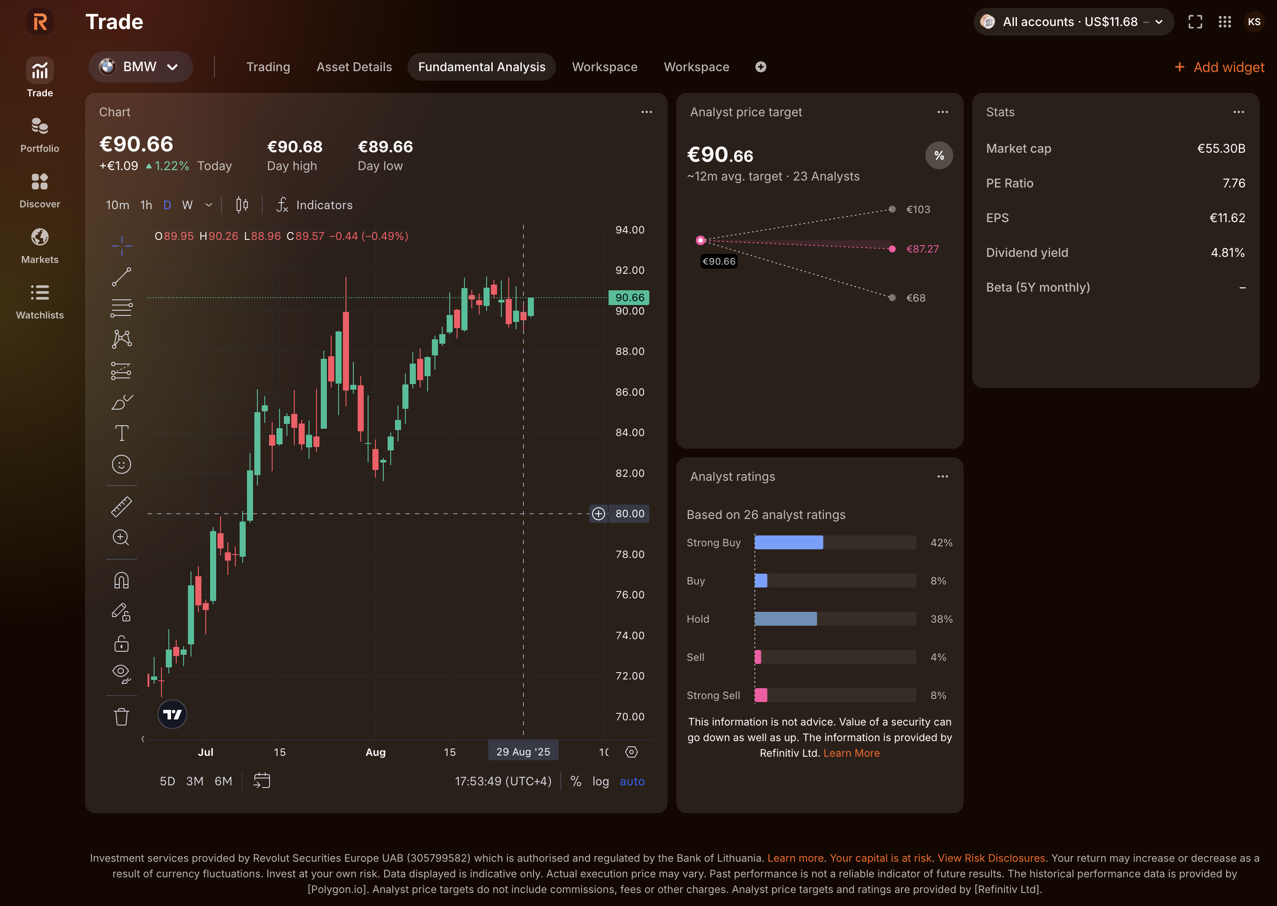This screenshot has width=1277, height=906.
Task: Open candlestick chart style selector
Action: click(x=242, y=205)
